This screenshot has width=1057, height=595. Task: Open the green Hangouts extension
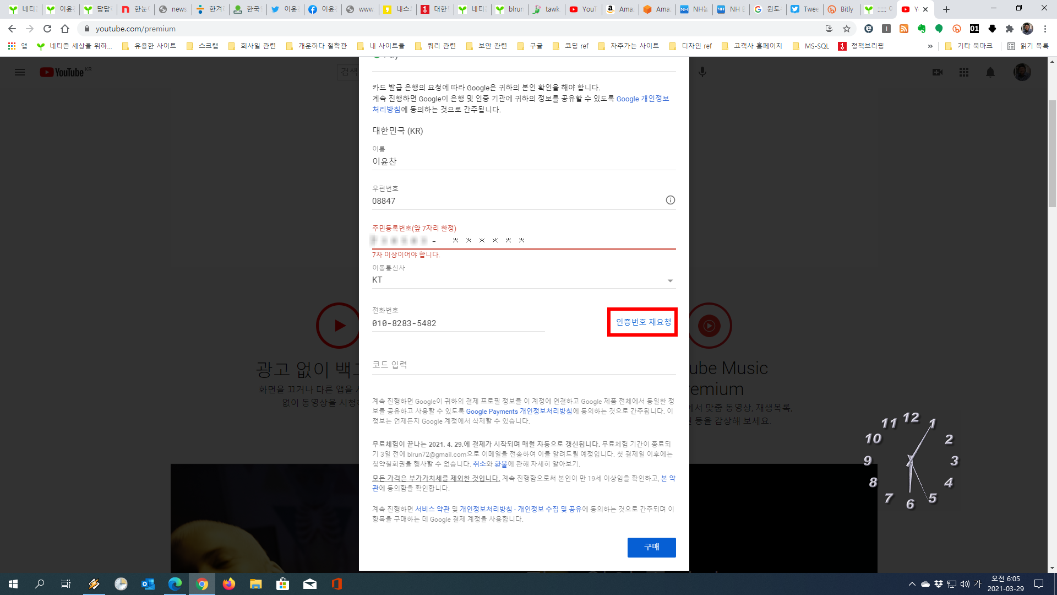point(939,29)
